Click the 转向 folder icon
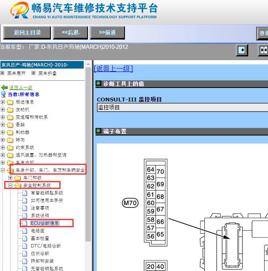Viewport: 268px width, 271px height. coord(10,140)
